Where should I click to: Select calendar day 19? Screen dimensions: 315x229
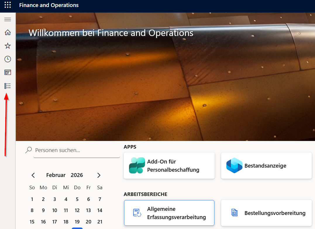click(77, 222)
